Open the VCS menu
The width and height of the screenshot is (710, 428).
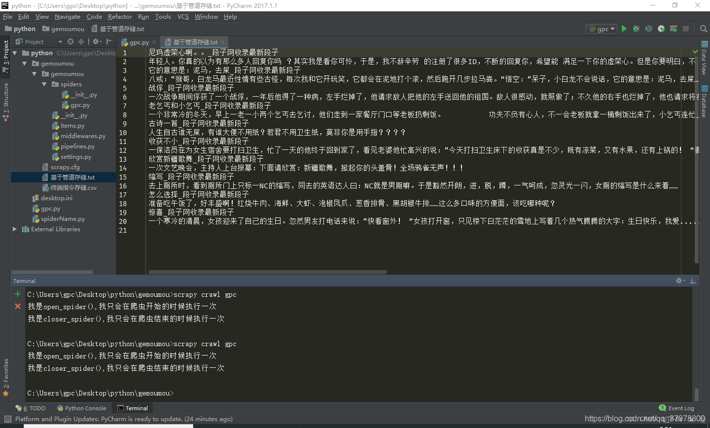point(183,16)
